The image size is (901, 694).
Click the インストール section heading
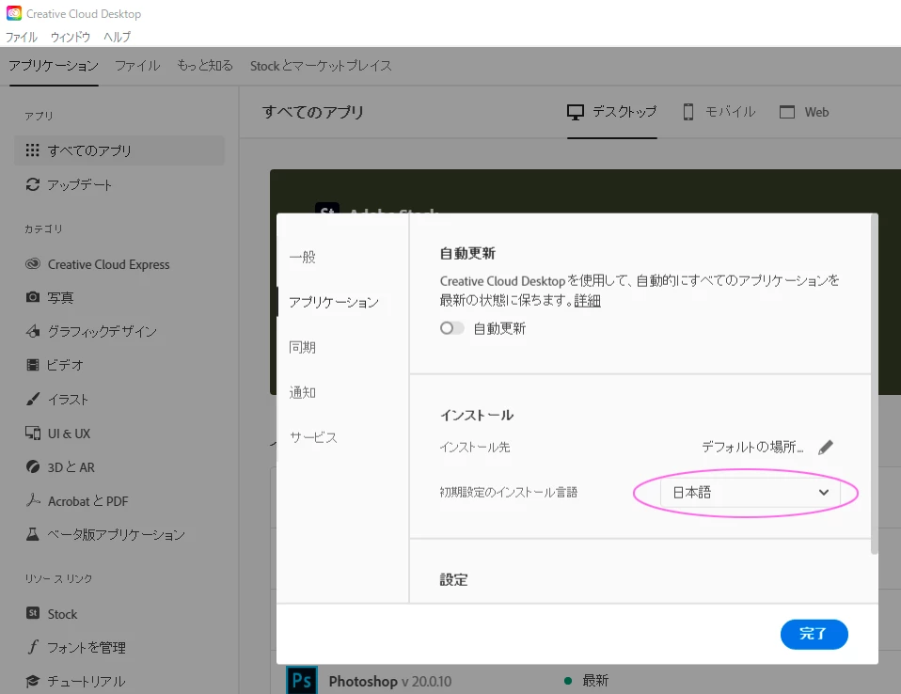point(477,415)
